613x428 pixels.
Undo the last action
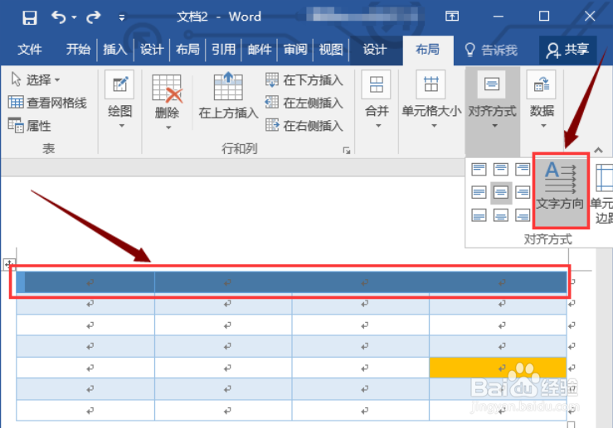pyautogui.click(x=59, y=17)
